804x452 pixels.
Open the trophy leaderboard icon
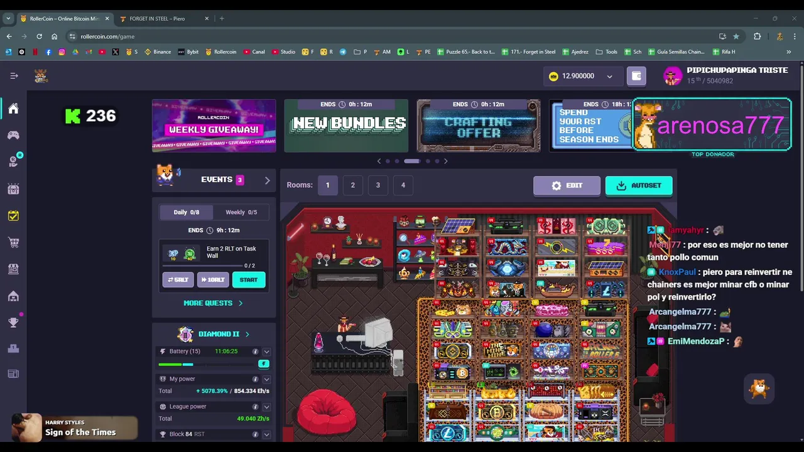[13, 322]
